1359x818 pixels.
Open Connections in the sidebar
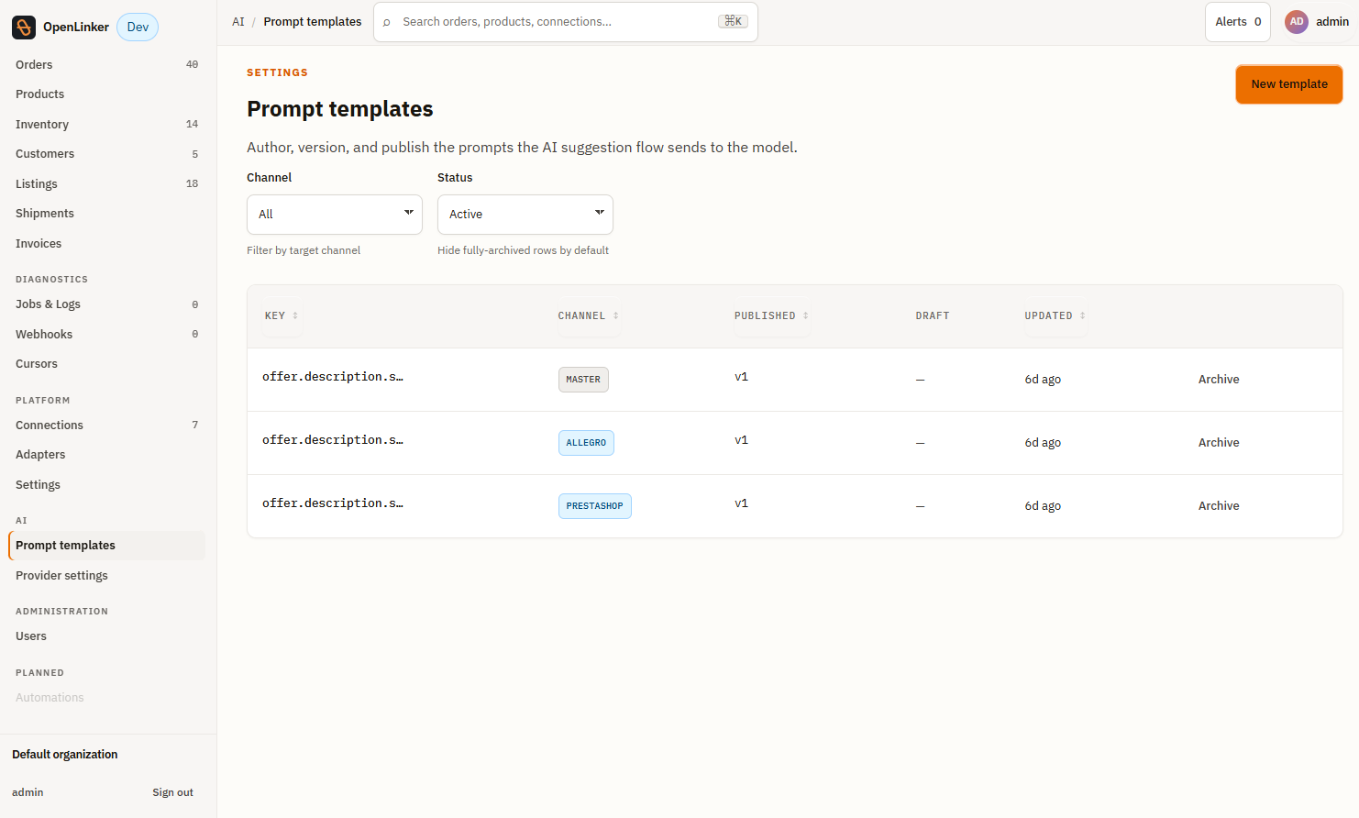(106, 426)
